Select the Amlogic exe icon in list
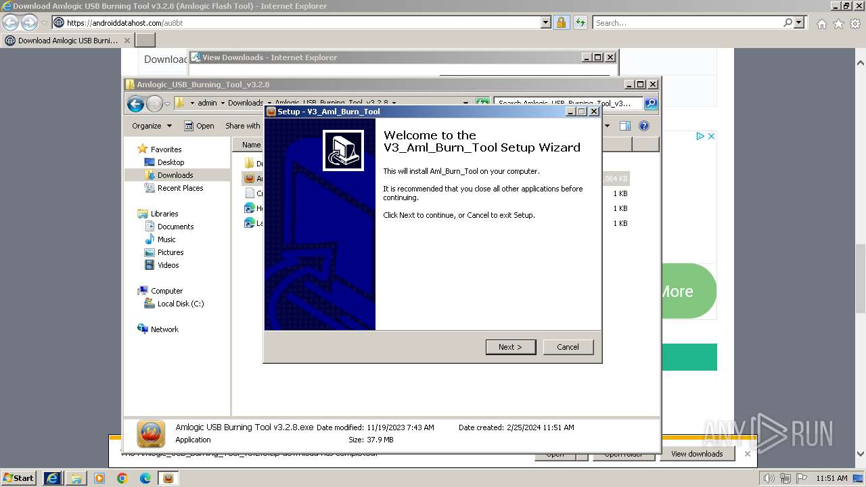 pyautogui.click(x=250, y=179)
